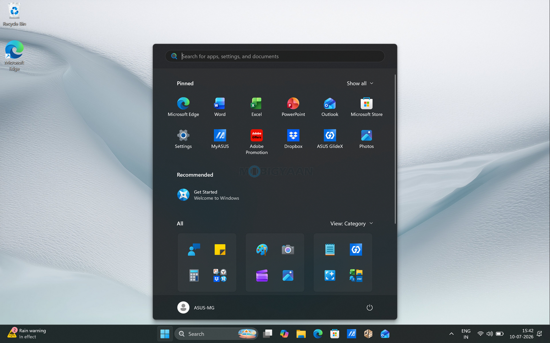The height and width of the screenshot is (343, 550).
Task: Switch the ENG IN input language
Action: coord(466,334)
